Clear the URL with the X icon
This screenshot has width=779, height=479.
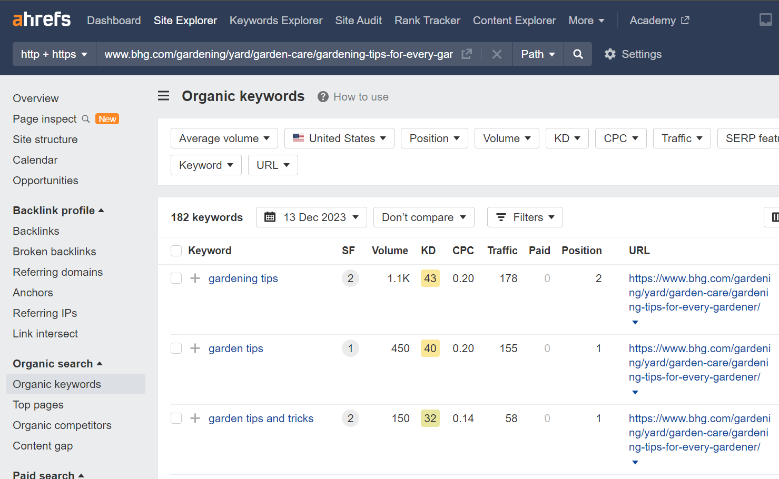(497, 54)
